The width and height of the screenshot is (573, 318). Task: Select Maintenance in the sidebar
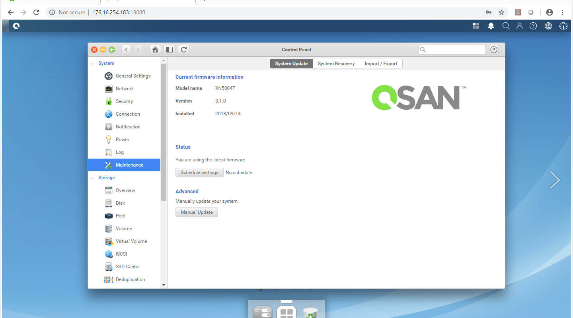[x=124, y=165]
